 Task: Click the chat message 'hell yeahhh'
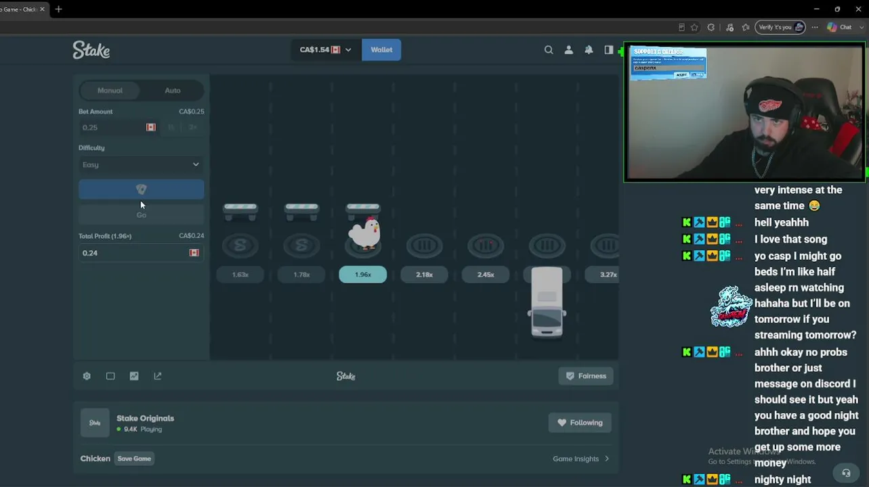coord(782,222)
